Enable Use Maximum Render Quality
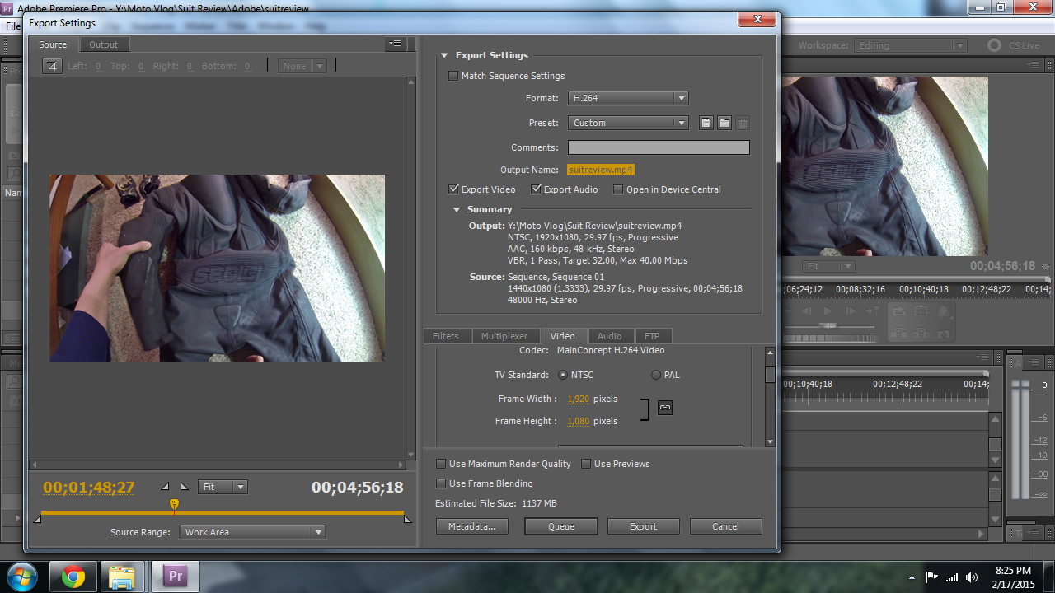Image resolution: width=1055 pixels, height=593 pixels. (x=441, y=464)
